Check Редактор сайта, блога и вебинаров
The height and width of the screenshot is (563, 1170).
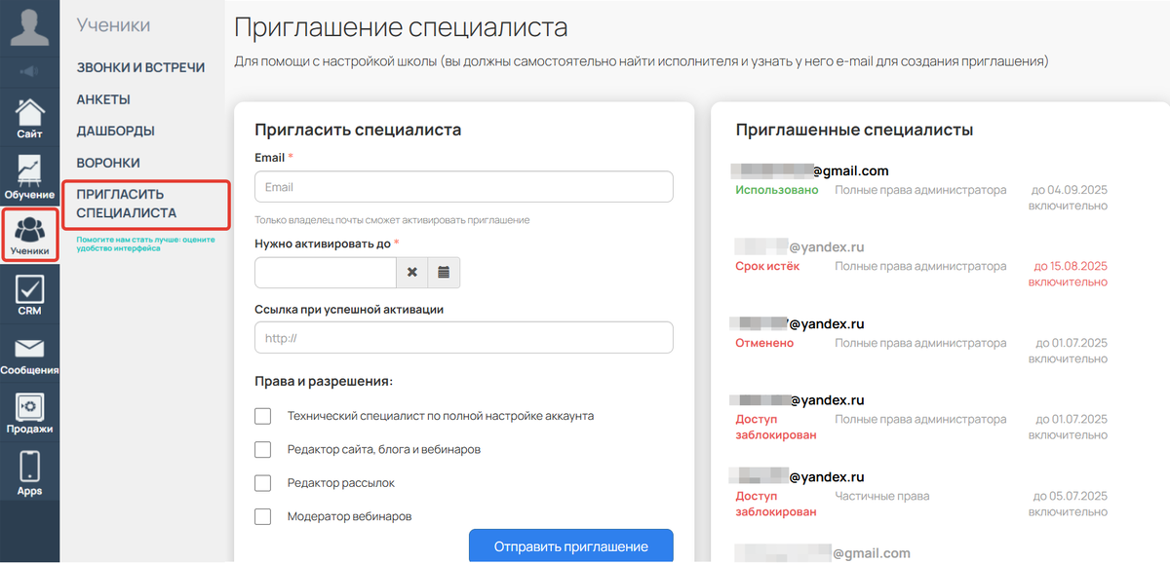261,449
